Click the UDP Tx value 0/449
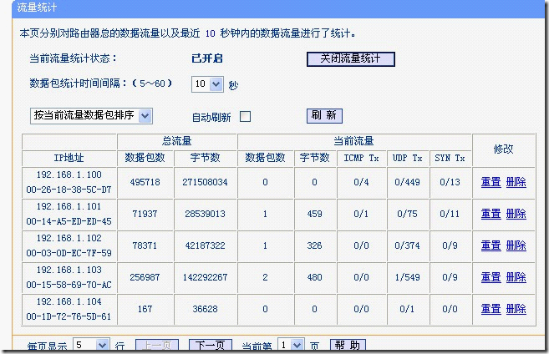549x354 pixels. coord(407,182)
